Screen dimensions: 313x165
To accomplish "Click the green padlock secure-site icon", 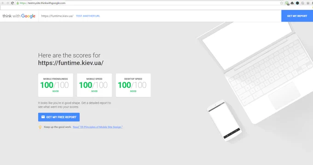I will [18, 3].
